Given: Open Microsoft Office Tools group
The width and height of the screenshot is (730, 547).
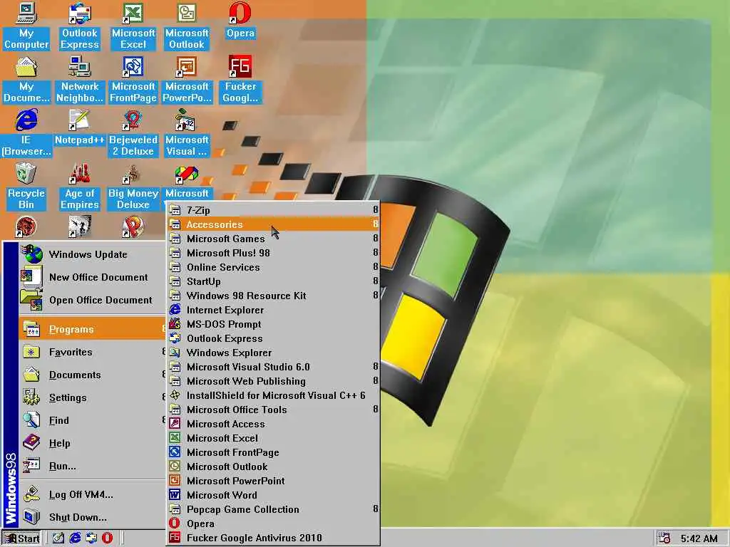Looking at the screenshot, I should tap(273, 410).
